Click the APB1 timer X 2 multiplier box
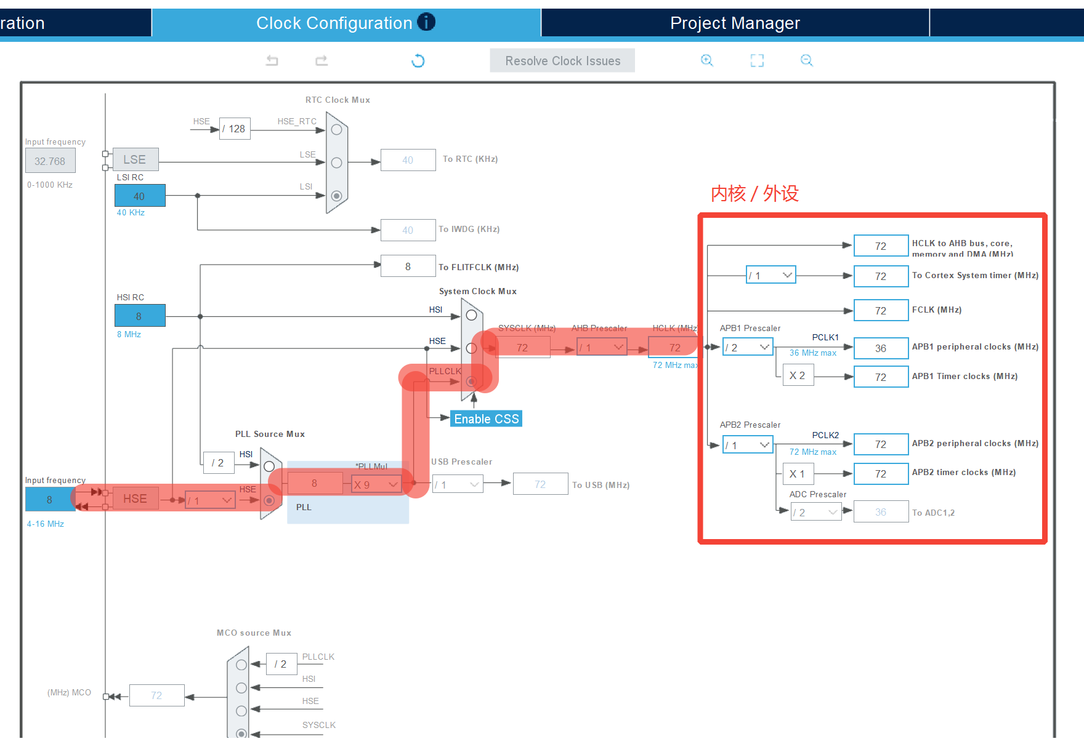 [798, 375]
